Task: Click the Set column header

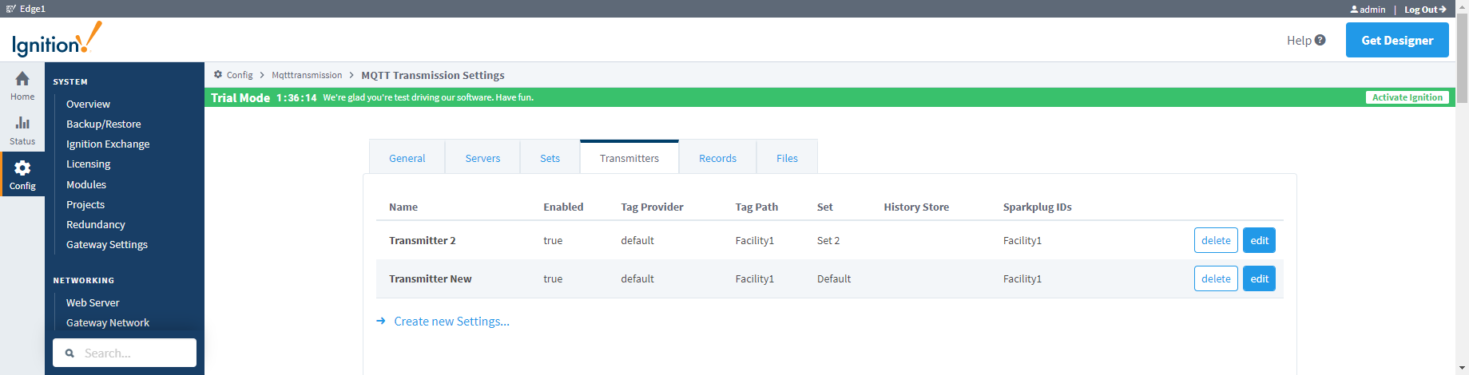Action: pos(824,207)
